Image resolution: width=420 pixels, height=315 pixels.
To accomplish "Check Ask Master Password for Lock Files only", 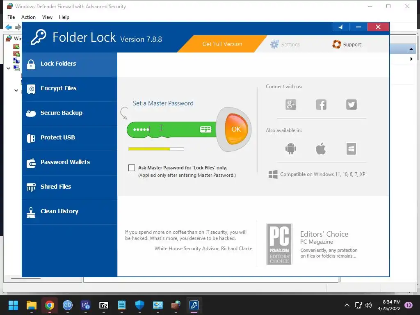I will point(132,168).
